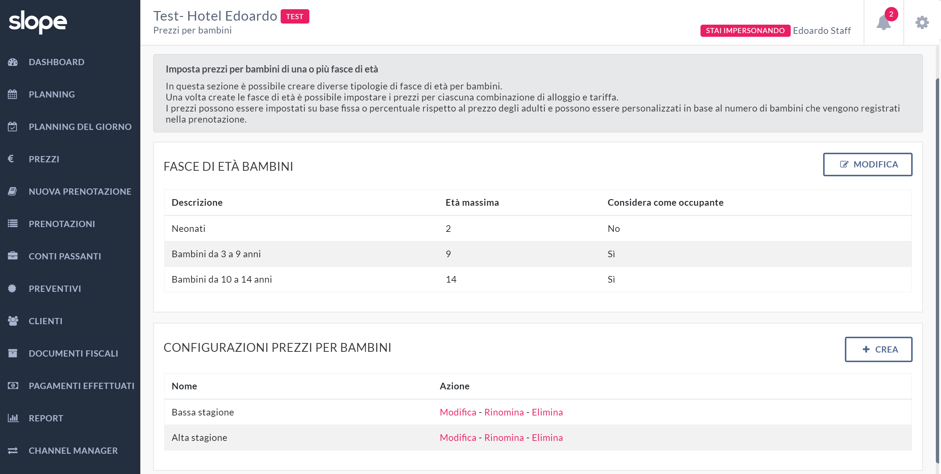This screenshot has height=474, width=941.
Task: Go to Nuova Prenotazione menu item
Action: pos(80,191)
